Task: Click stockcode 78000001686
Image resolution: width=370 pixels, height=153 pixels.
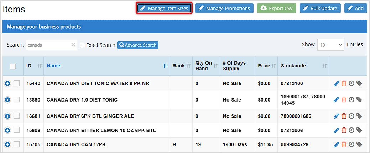Action: (x=296, y=116)
